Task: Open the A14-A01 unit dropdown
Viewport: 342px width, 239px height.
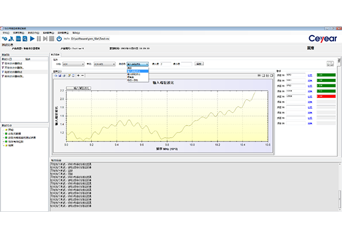Action: [x=104, y=64]
